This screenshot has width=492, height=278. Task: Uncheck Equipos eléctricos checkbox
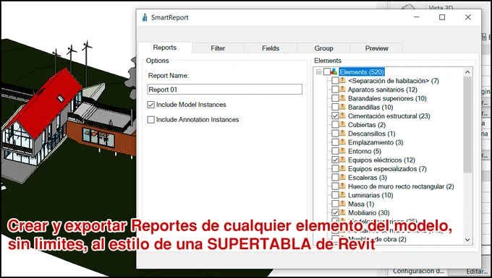pos(335,160)
